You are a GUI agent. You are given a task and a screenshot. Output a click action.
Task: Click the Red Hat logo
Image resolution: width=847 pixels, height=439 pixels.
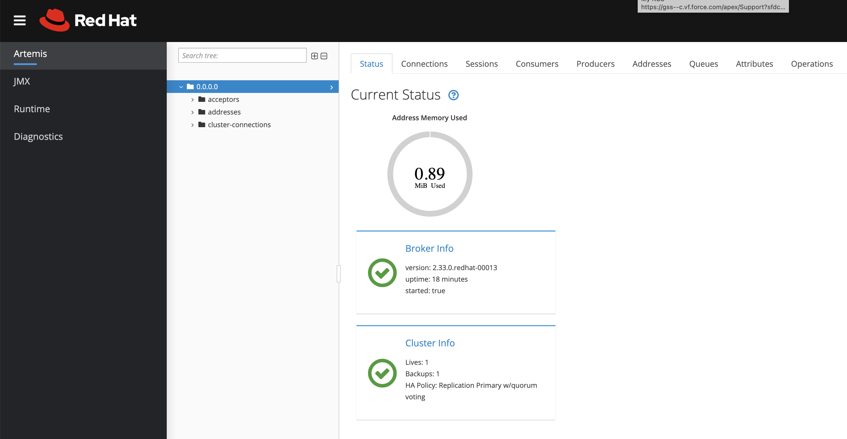point(88,20)
